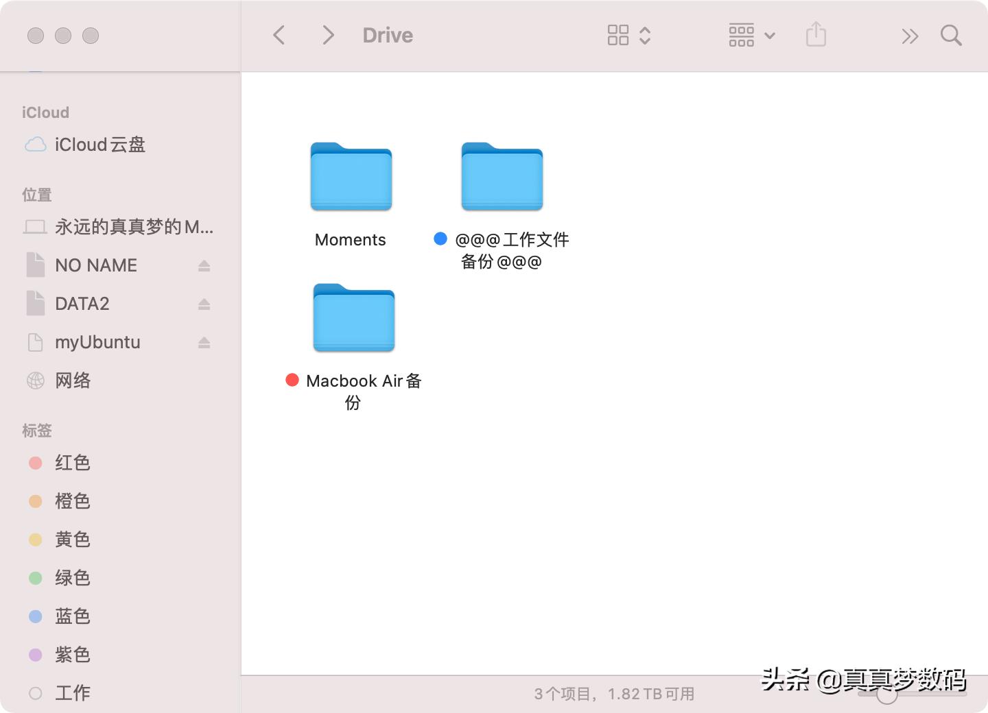Eject the DATA2 drive
This screenshot has height=713, width=988.
click(204, 304)
